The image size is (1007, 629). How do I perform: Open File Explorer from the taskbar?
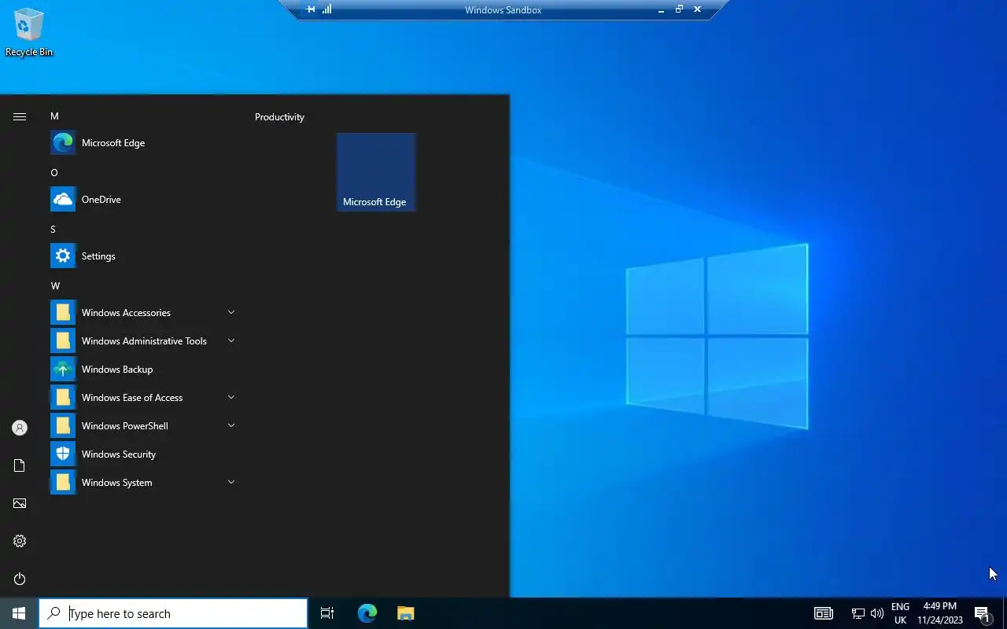[405, 613]
